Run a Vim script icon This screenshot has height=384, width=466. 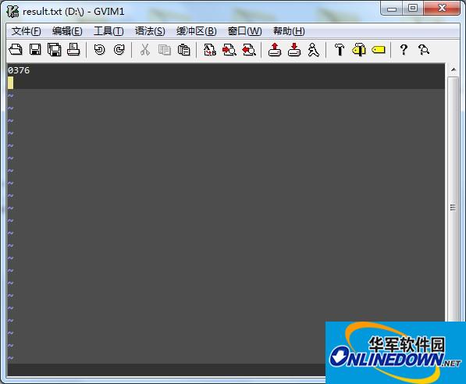coord(314,50)
